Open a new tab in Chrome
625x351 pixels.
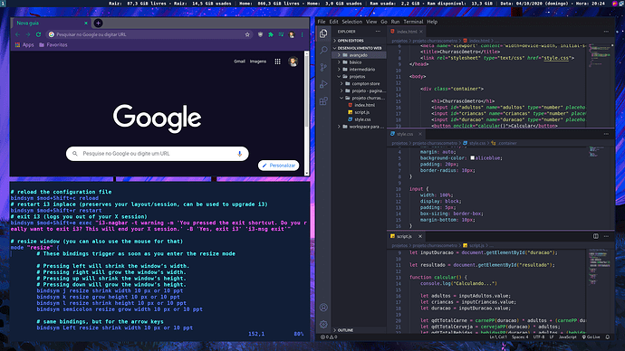(98, 24)
